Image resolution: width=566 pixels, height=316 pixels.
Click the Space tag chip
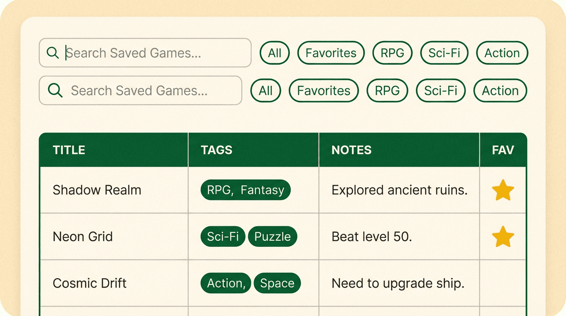277,283
